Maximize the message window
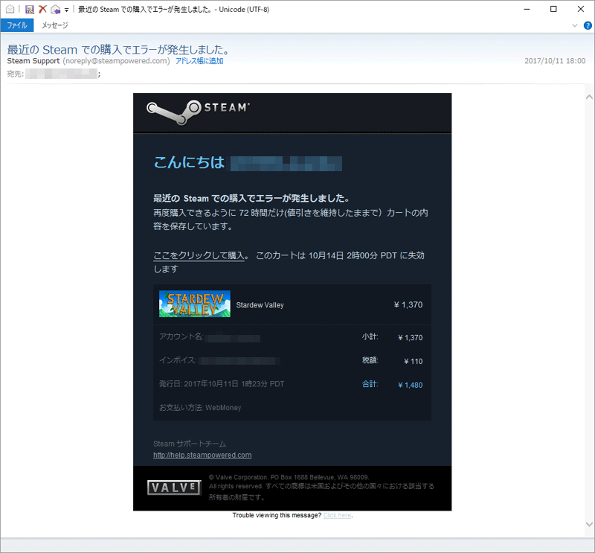The height and width of the screenshot is (553, 595). click(553, 9)
